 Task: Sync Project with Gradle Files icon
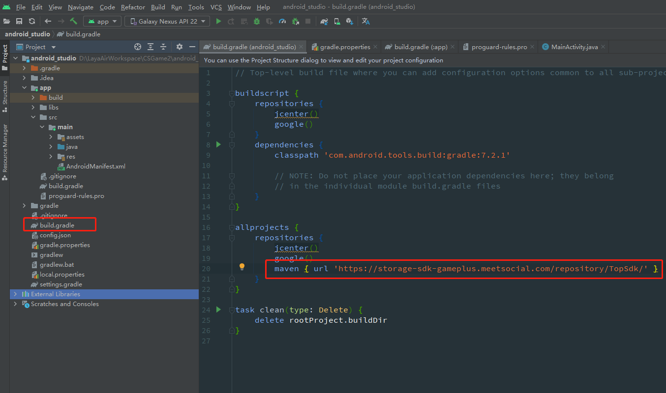point(324,21)
